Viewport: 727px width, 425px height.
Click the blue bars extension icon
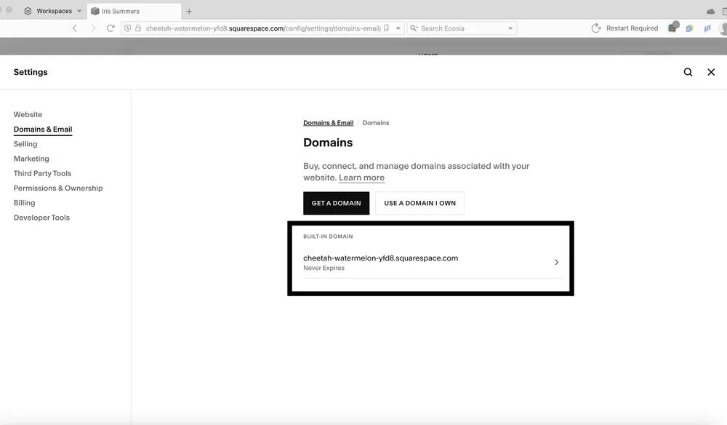tap(707, 28)
